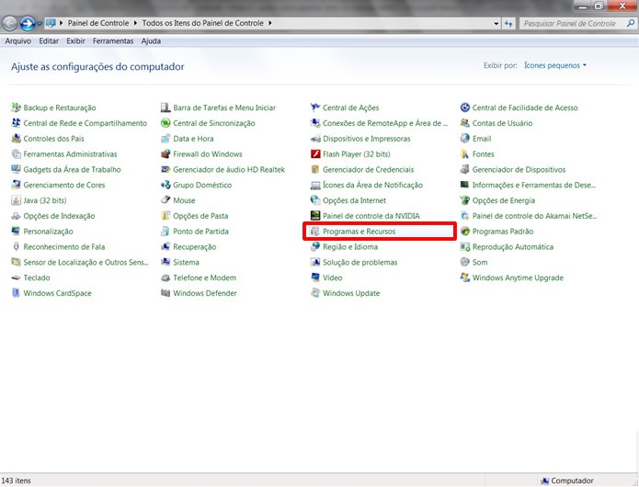Open the Central de Ações flag icon

[x=315, y=108]
